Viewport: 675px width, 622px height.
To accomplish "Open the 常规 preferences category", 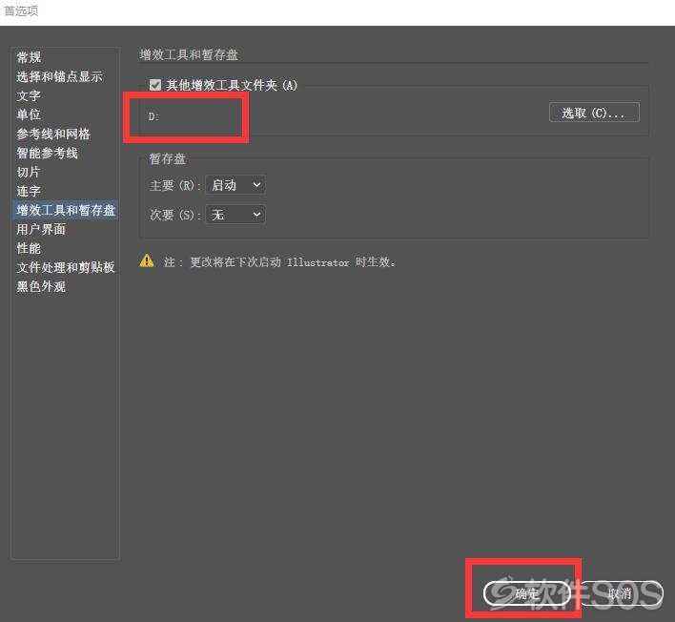I will click(x=29, y=57).
